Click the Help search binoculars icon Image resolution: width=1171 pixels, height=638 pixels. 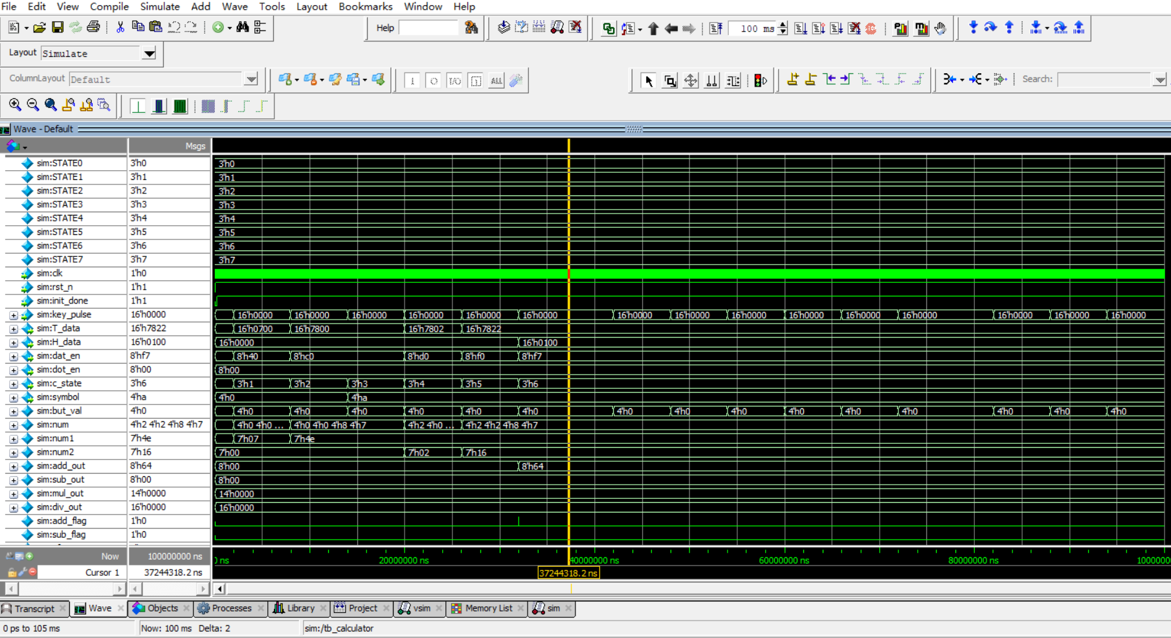pyautogui.click(x=471, y=28)
